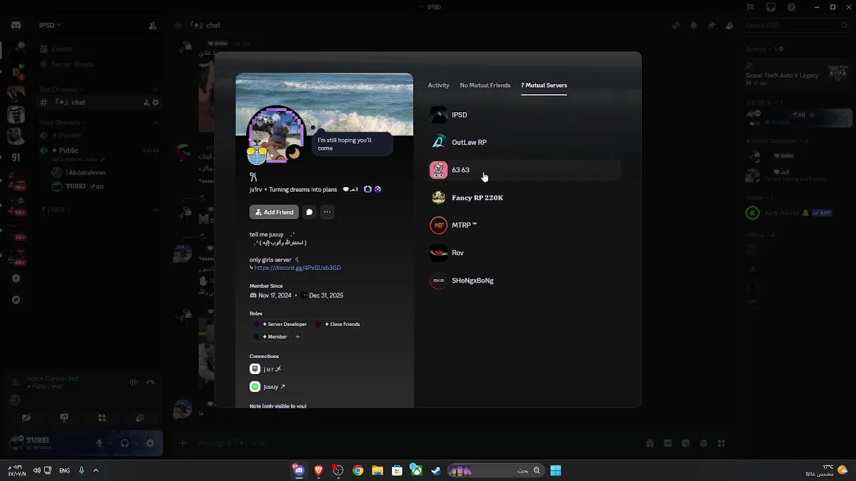Collapse the Voice Channels category
856x481 pixels.
[x=62, y=123]
